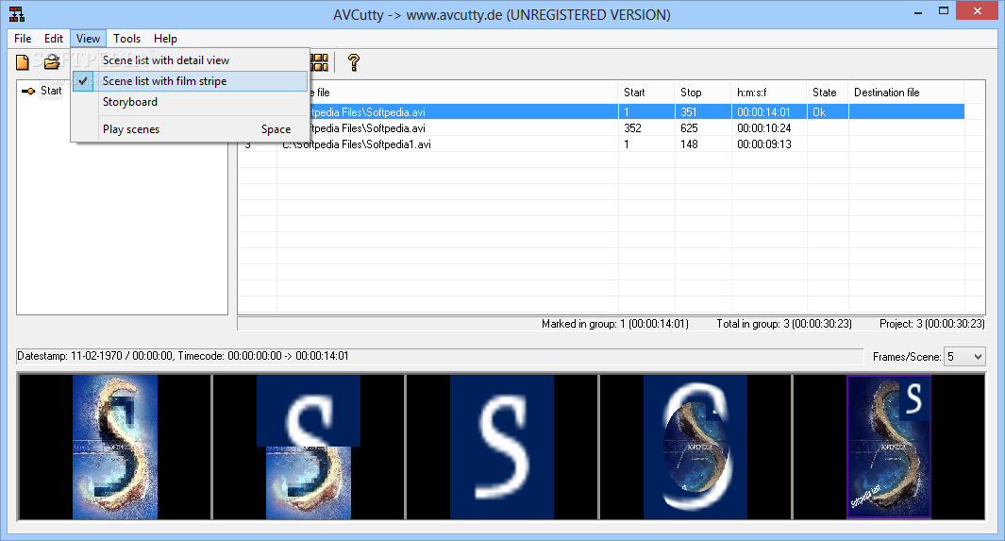Close the open View menu
Screen dimensions: 1005x541
(88, 39)
